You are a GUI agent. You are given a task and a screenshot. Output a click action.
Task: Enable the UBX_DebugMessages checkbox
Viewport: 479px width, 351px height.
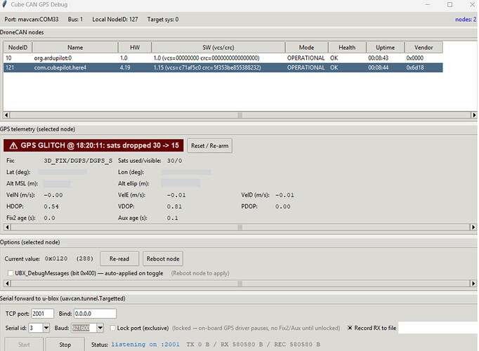(11, 273)
